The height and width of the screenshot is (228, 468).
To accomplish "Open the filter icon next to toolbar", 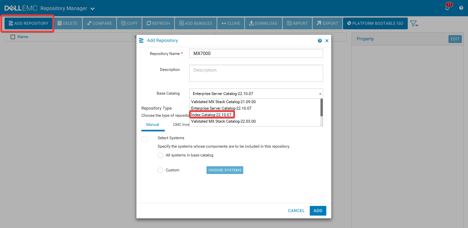I will tap(414, 23).
